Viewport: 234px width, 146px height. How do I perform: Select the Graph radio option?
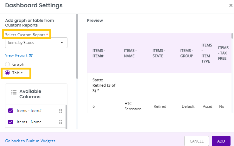8,64
